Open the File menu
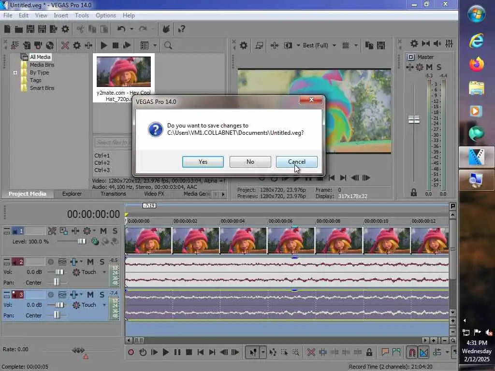 [x=8, y=15]
